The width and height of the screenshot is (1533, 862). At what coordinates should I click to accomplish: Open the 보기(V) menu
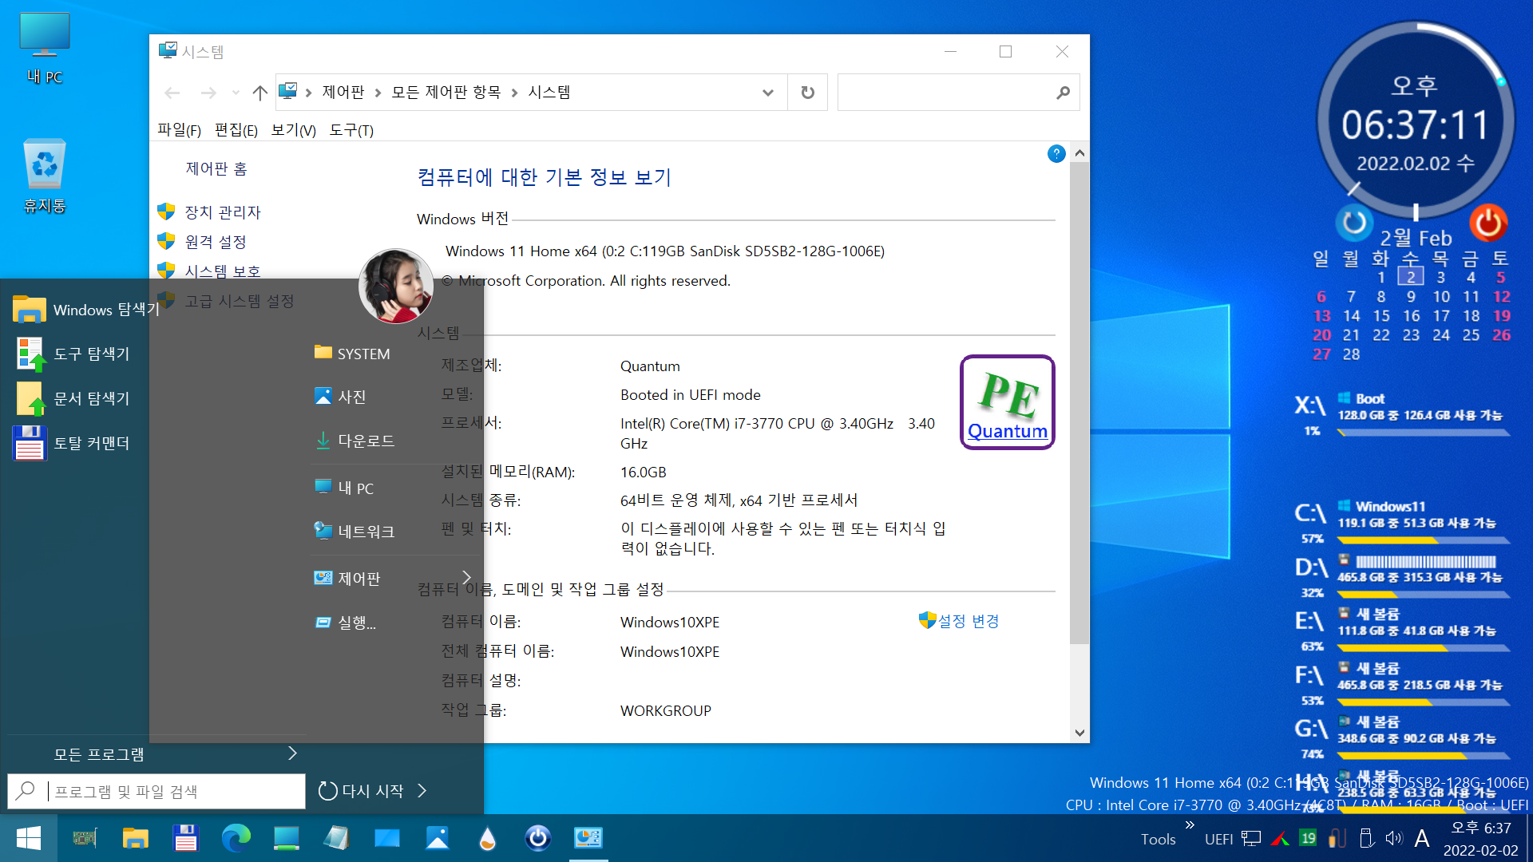pos(294,130)
